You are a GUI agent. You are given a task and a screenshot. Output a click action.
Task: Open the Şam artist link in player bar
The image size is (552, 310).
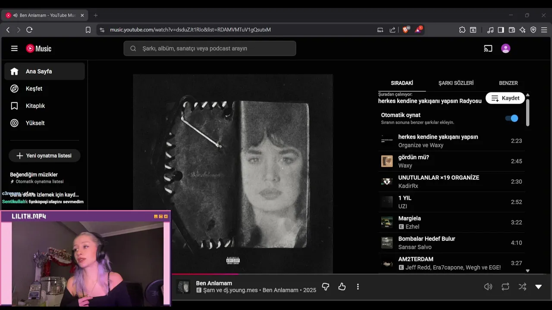209,290
